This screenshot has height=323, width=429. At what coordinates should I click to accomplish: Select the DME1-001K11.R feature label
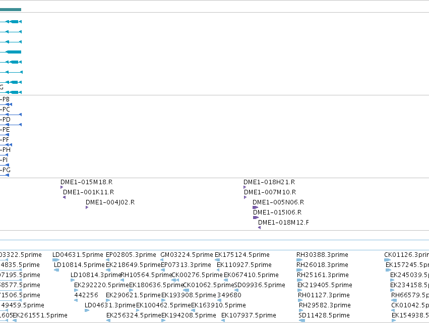(88, 192)
